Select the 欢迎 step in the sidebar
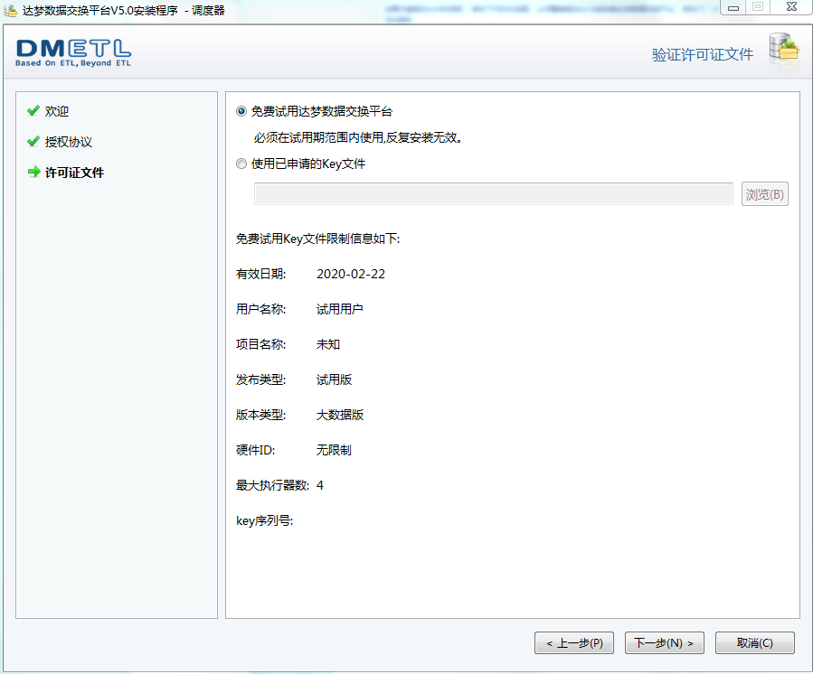 point(56,111)
